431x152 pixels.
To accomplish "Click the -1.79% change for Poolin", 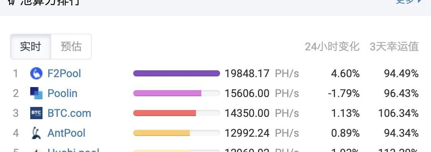I will click(x=344, y=93).
